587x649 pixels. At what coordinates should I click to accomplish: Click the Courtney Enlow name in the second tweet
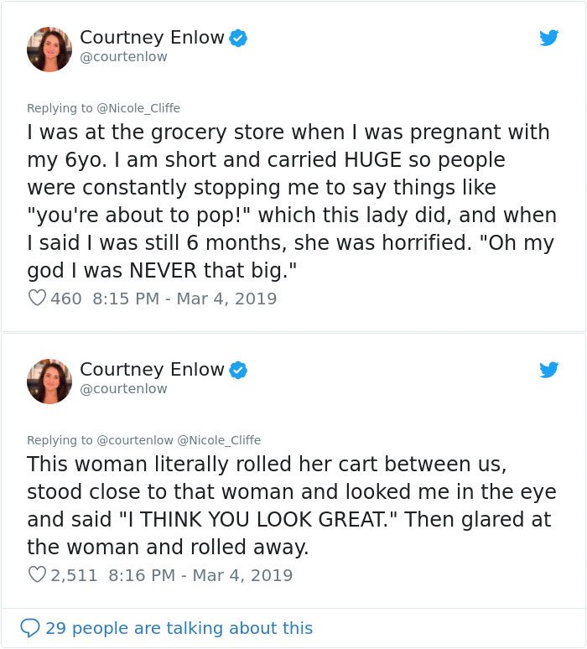click(x=152, y=370)
